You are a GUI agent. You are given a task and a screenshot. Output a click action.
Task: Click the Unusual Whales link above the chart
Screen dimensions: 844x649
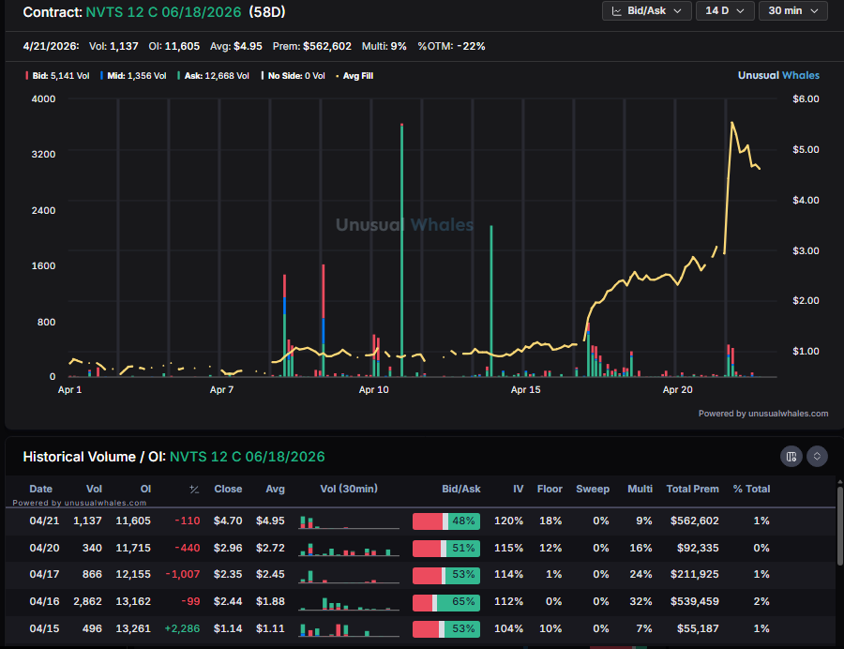tap(779, 75)
